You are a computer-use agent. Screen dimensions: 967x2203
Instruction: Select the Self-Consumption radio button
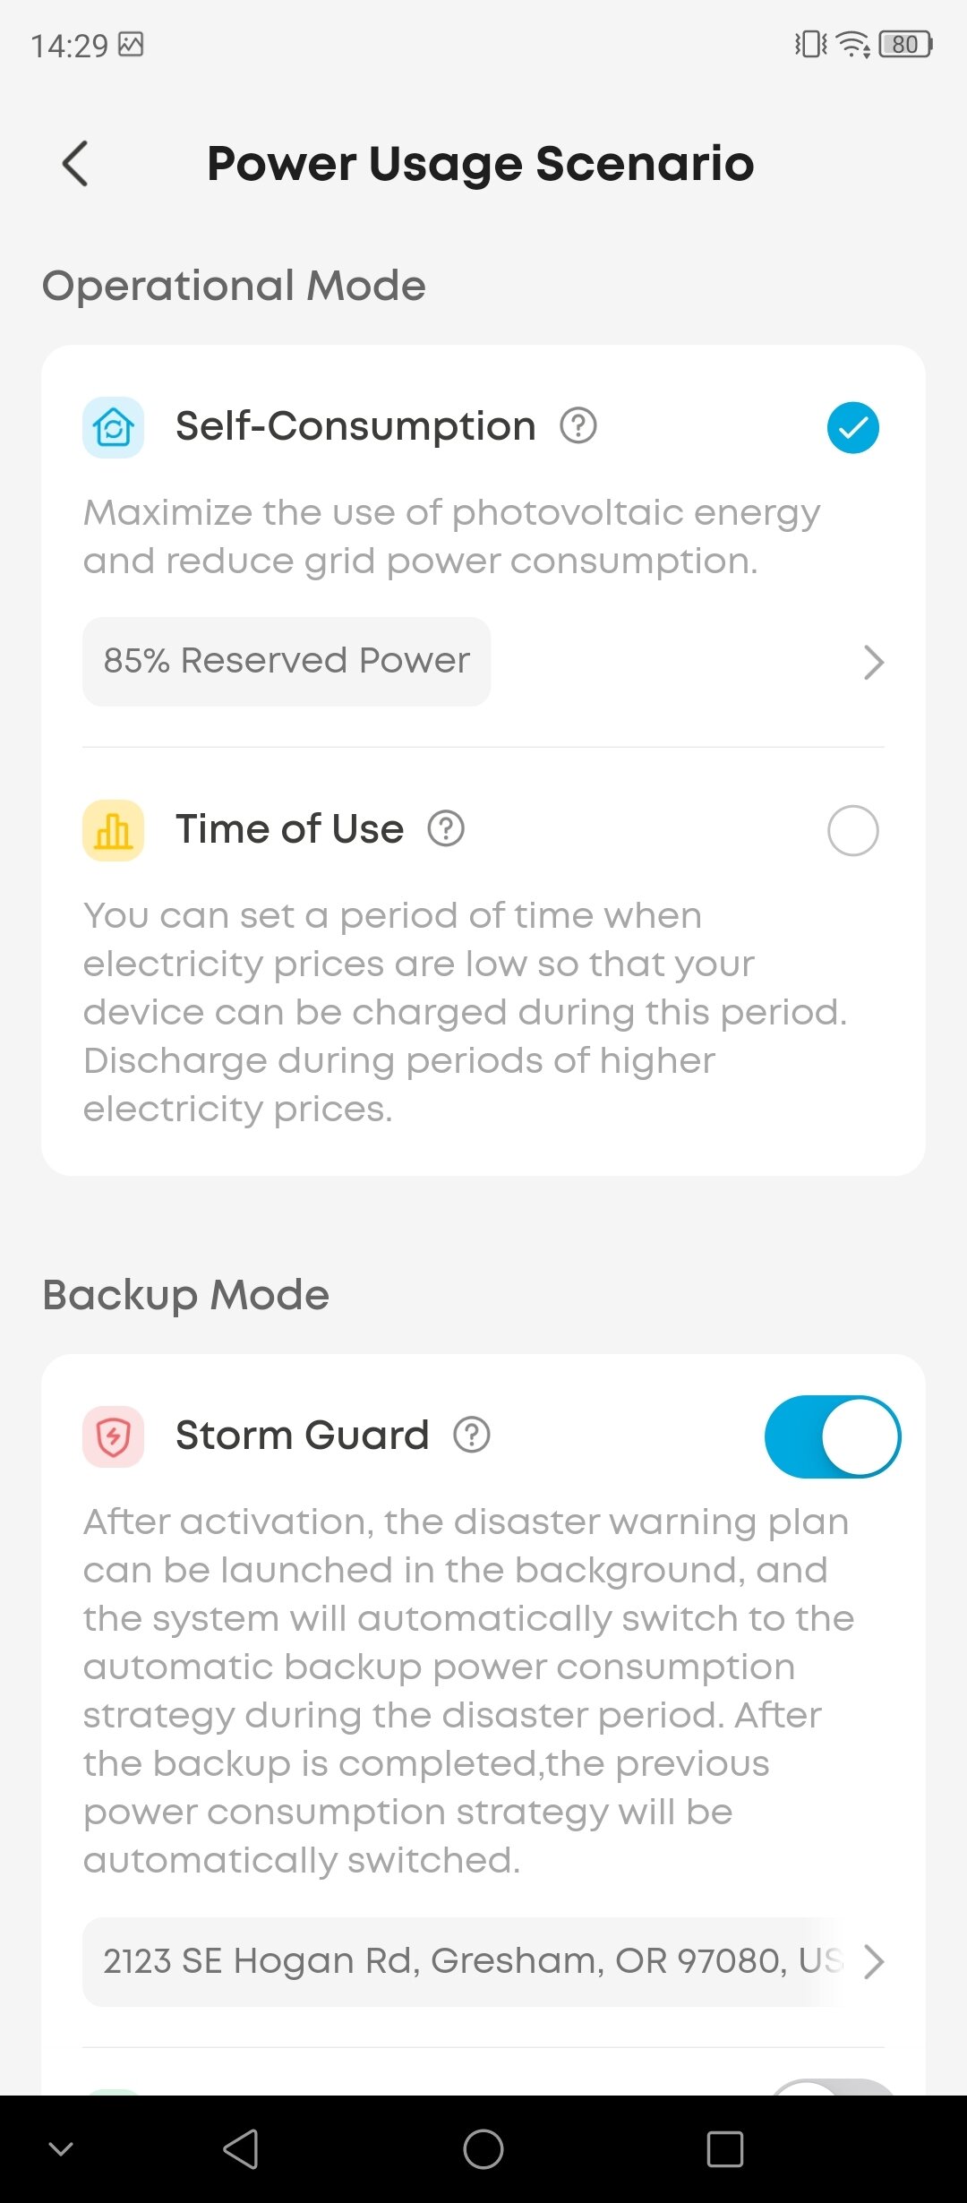coord(852,427)
